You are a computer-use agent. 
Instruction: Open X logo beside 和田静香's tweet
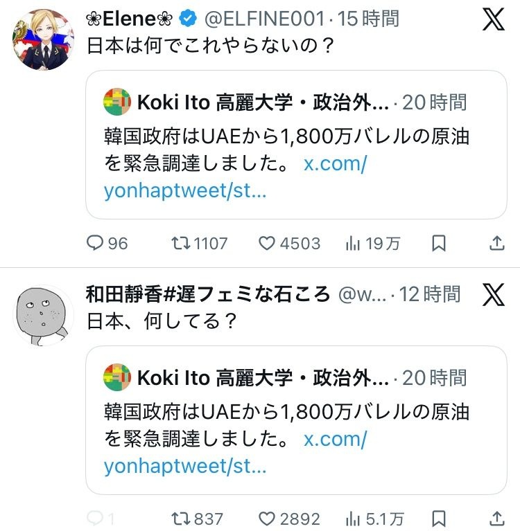[x=493, y=296]
